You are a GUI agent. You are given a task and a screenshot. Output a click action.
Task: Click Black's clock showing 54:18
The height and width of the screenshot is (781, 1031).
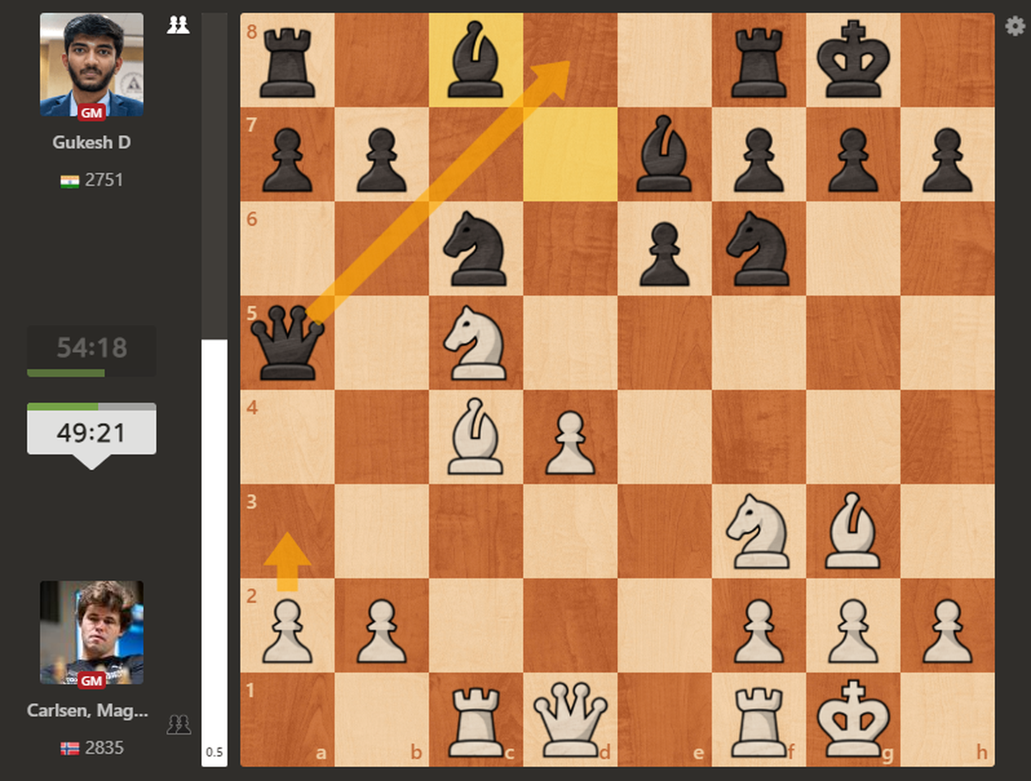click(x=92, y=348)
